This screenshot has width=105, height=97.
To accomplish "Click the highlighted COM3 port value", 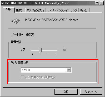I will tap(30, 35).
